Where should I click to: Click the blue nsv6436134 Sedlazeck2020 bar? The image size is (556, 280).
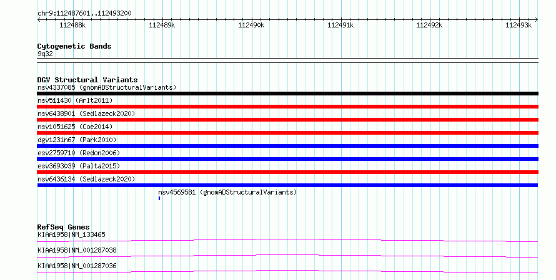point(287,185)
